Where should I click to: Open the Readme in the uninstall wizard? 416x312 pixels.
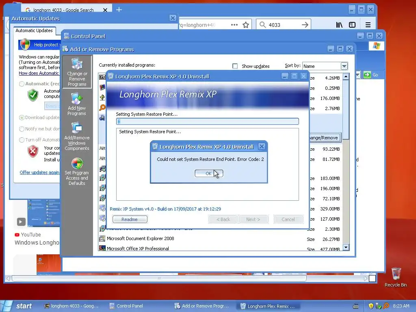(130, 219)
